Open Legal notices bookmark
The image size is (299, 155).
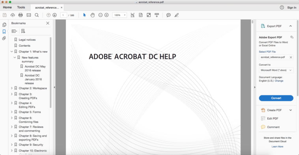point(27,40)
